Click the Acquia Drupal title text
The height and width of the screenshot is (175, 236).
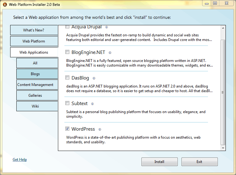pos(87,27)
